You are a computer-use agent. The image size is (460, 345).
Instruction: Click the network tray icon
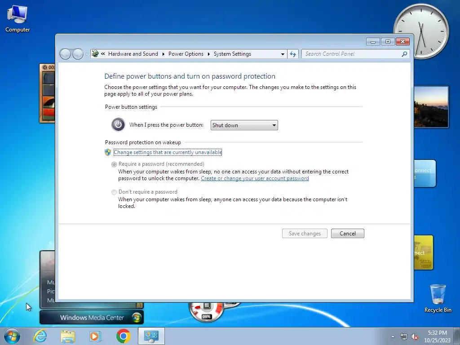[404, 337]
